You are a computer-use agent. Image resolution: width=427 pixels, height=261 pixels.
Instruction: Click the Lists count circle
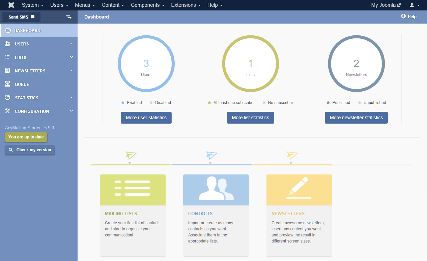[250, 64]
